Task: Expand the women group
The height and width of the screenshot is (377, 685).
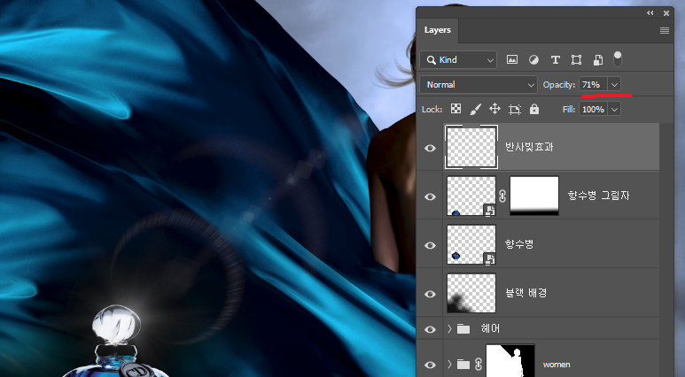Action: (x=449, y=364)
